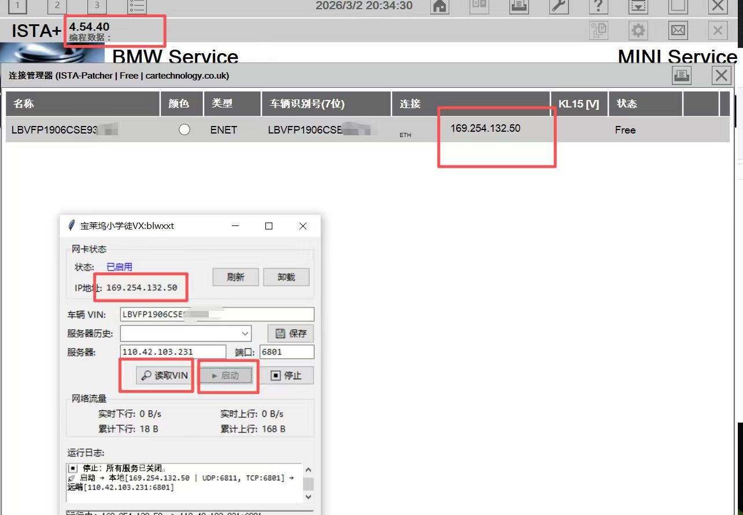Viewport: 743px width, 515px height.
Task: Open the wrench settings icon in top toolbar
Action: pyautogui.click(x=559, y=6)
